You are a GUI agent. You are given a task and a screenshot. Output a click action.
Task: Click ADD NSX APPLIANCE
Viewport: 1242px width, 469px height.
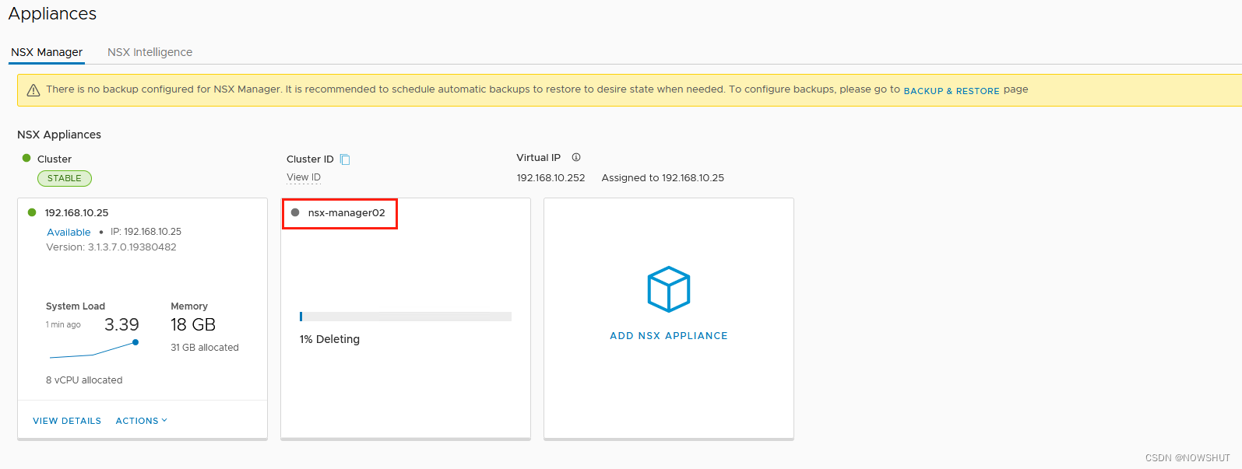click(669, 336)
